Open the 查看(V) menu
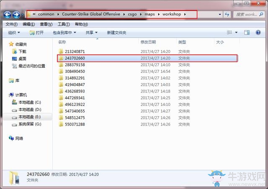 tap(46, 24)
